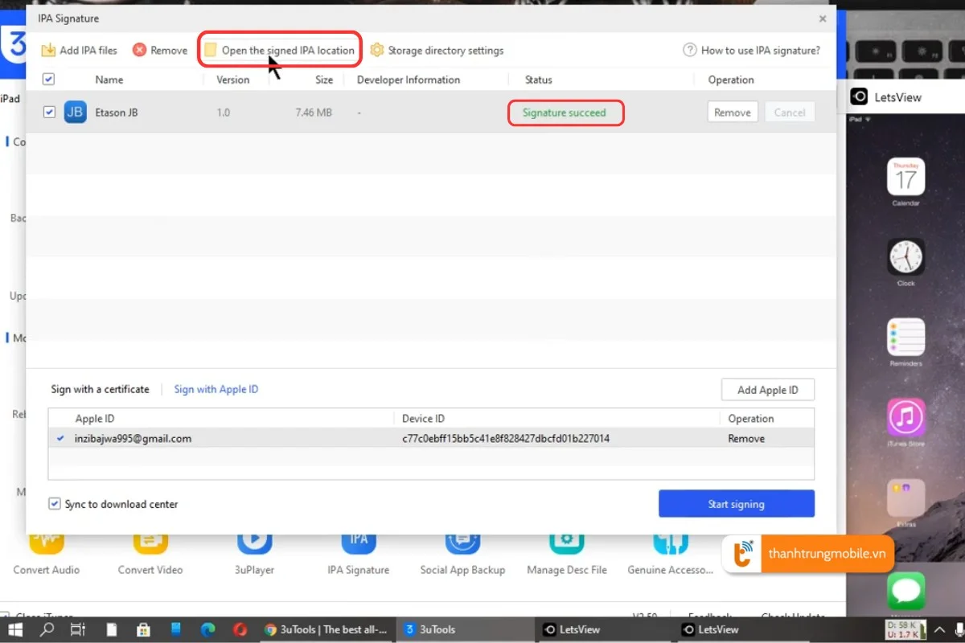Click the Etason JB app icon
This screenshot has width=965, height=643.
point(75,113)
